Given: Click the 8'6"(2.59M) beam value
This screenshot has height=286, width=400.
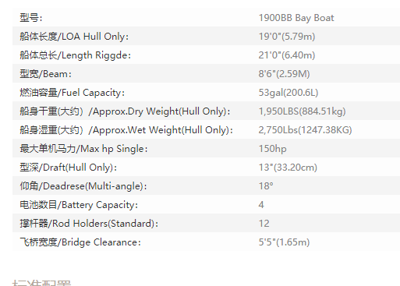Looking at the screenshot, I should click(284, 74).
